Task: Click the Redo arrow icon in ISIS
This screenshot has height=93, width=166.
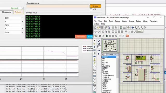Action: pyautogui.click(x=99, y=32)
